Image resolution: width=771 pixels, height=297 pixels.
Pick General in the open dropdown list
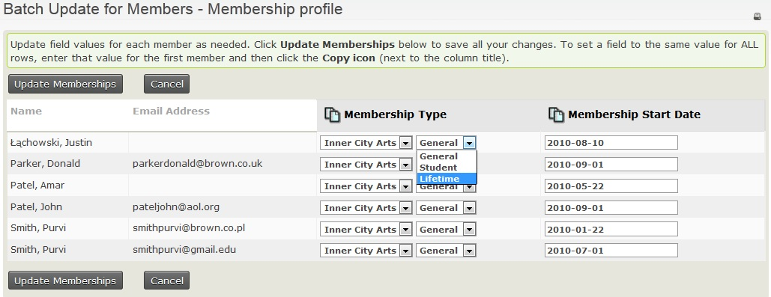[447, 156]
